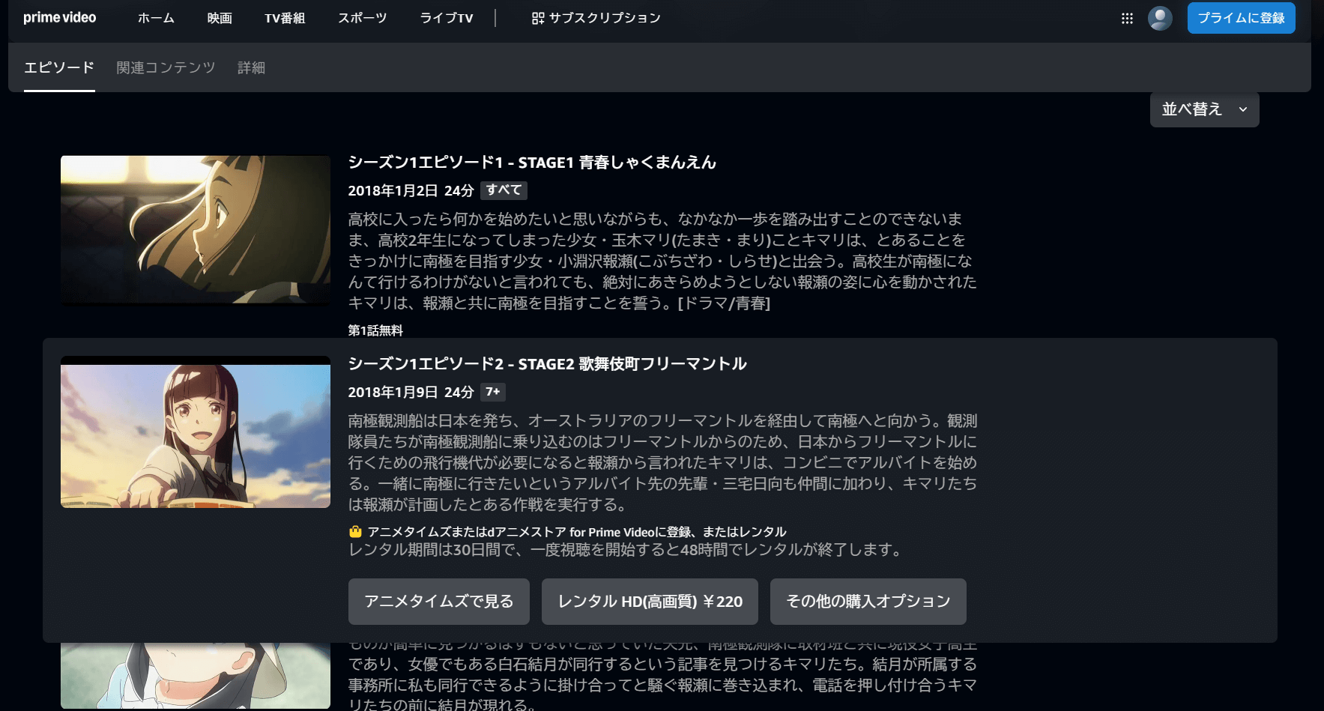Switch to the 関連コンテンツ tab
The width and height of the screenshot is (1324, 711).
(x=166, y=67)
